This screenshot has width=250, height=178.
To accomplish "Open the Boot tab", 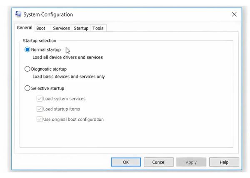I will coord(41,28).
